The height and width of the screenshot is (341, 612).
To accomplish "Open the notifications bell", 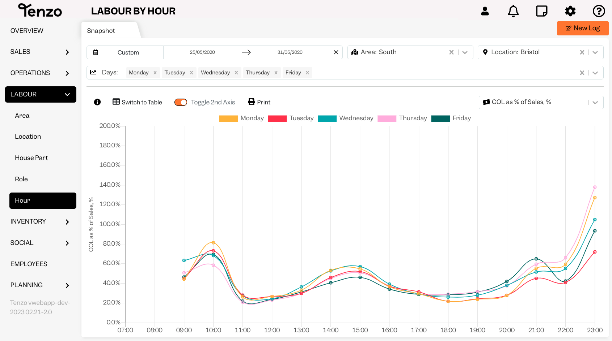I will pos(513,11).
